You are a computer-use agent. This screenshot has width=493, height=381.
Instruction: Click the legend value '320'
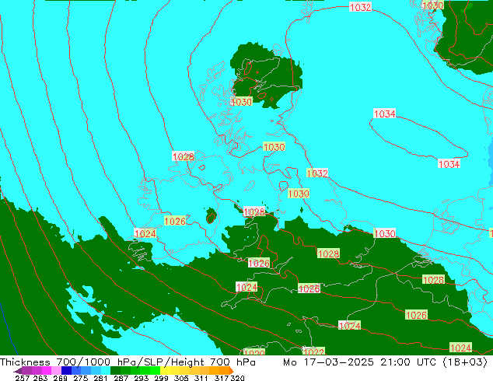point(237,378)
